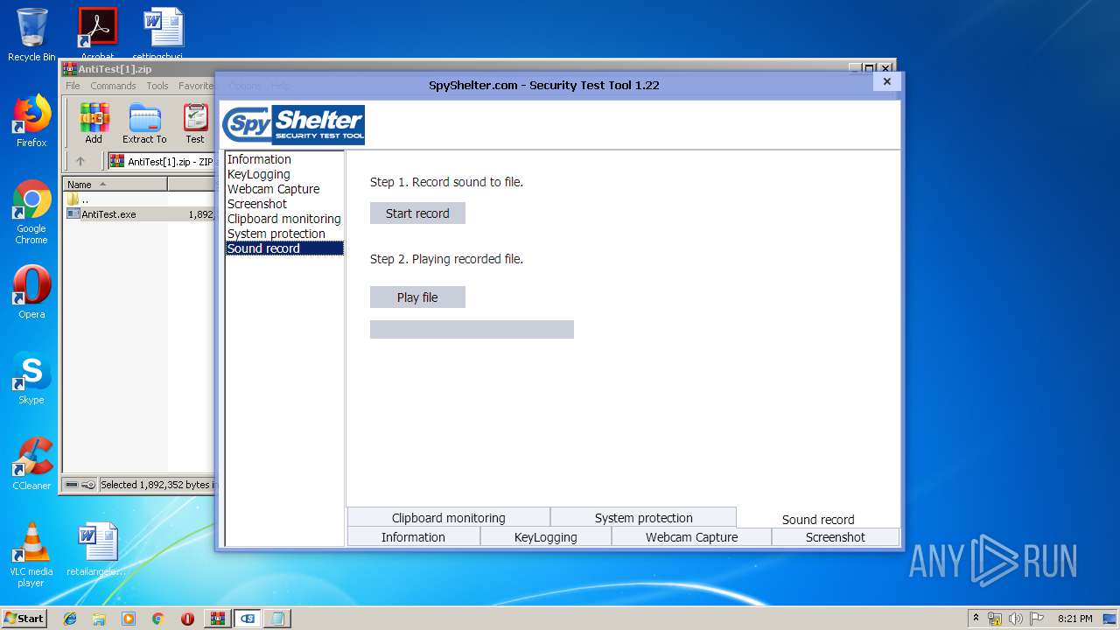Launch the Opera desktop shortcut
1120x630 pixels.
31,292
